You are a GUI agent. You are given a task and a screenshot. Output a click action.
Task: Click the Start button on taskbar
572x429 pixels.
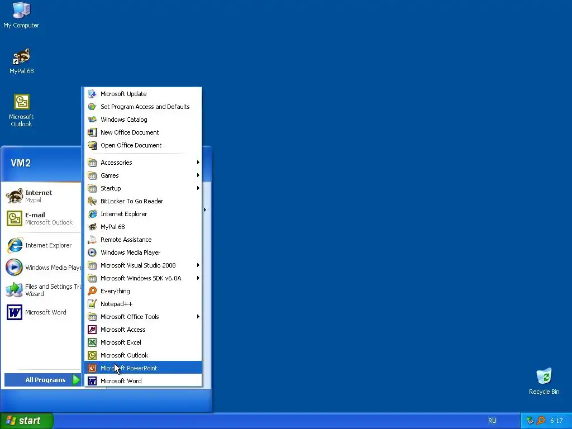coord(27,421)
